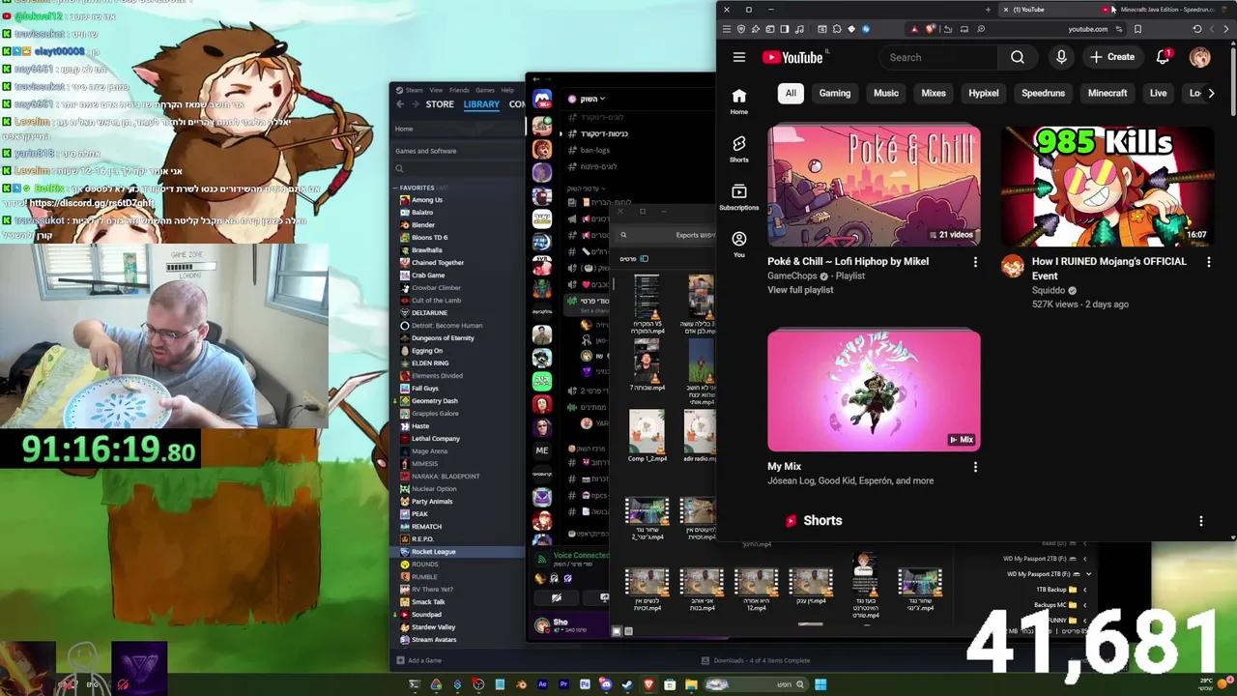1237x696 pixels.
Task: Open options menu for My Mix
Action: click(975, 467)
